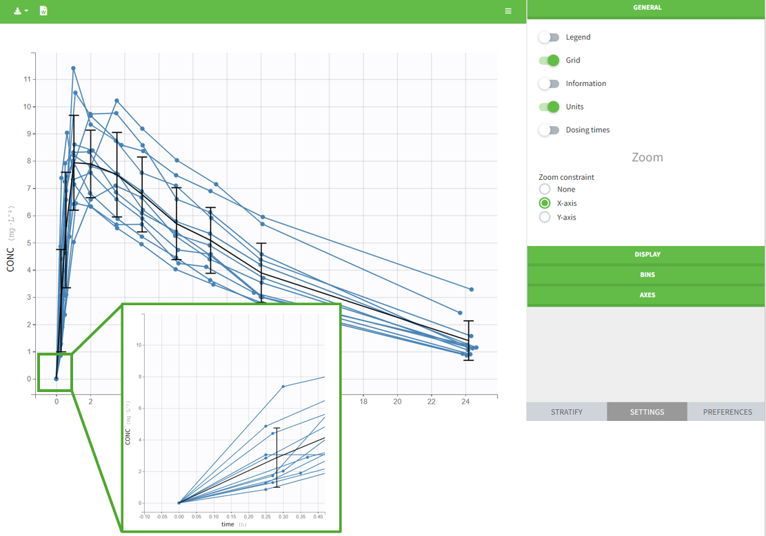This screenshot has height=536, width=766.
Task: Enable the Legend toggle
Action: pos(549,37)
